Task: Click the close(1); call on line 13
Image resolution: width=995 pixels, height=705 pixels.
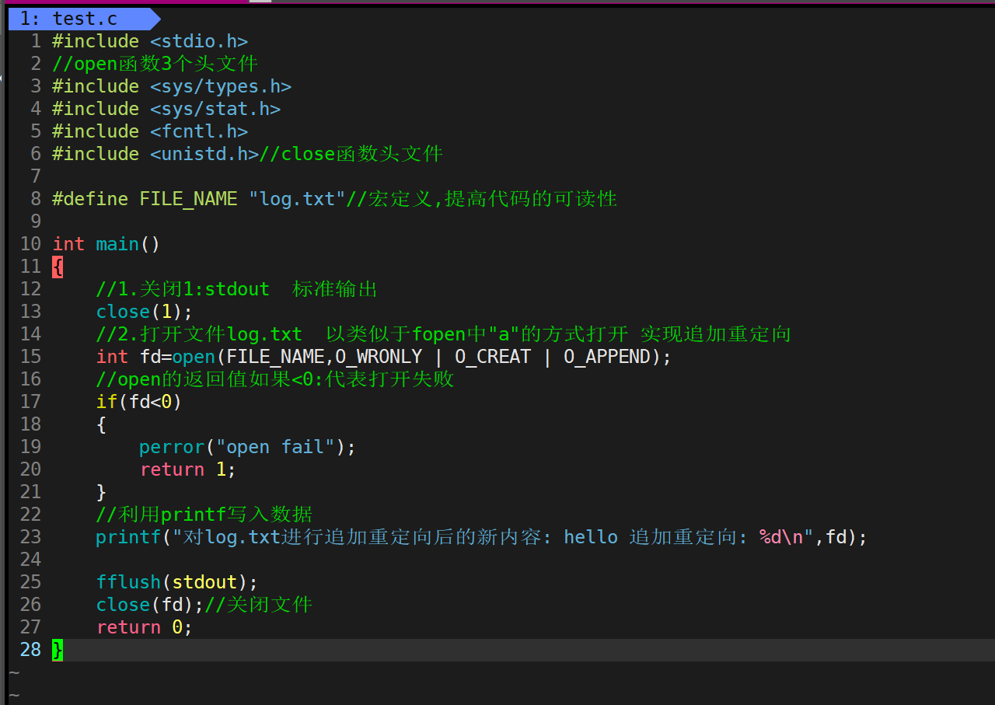Action: pyautogui.click(x=144, y=312)
